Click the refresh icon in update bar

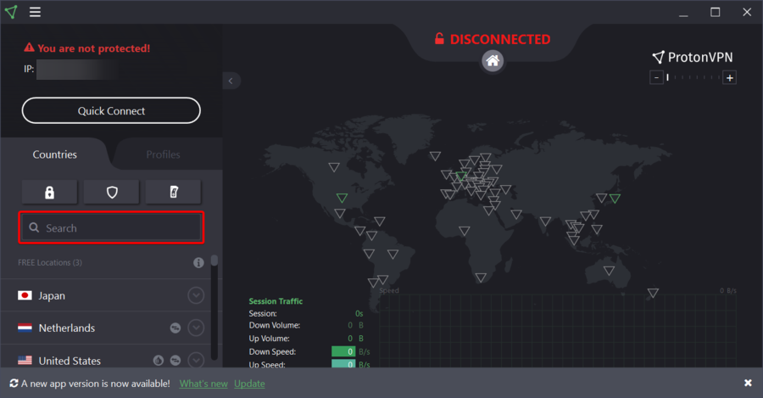coord(14,384)
